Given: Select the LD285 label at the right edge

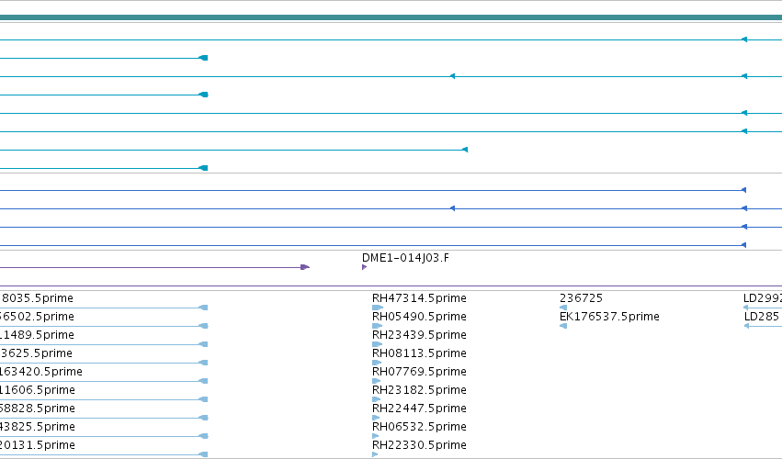Looking at the screenshot, I should 762,317.
